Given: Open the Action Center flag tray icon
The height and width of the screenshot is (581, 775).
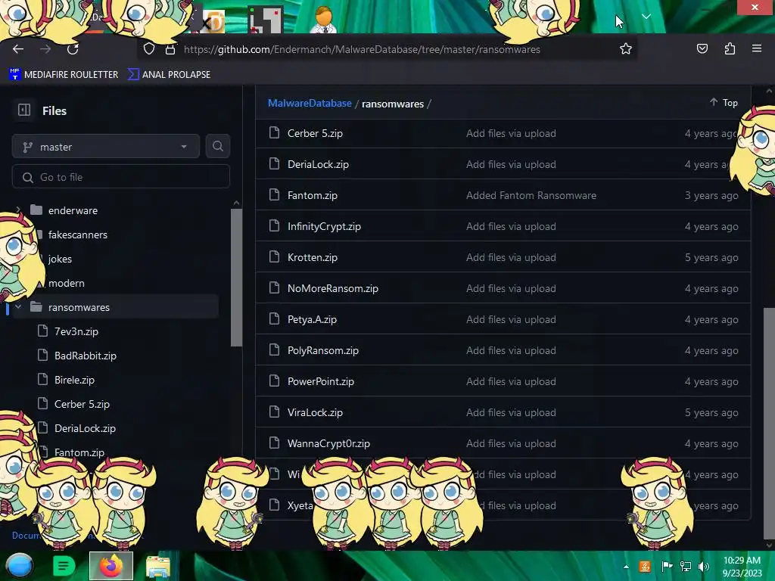Looking at the screenshot, I should click(x=666, y=567).
